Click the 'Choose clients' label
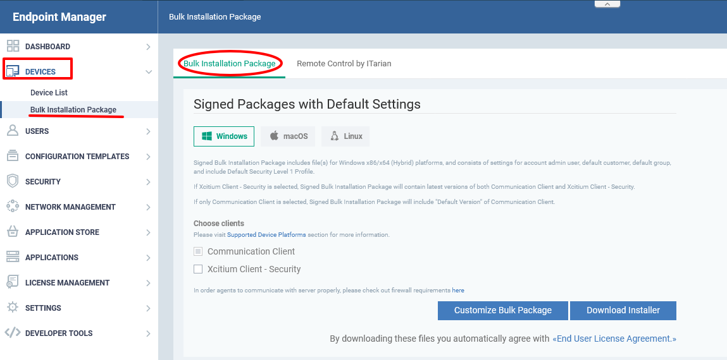This screenshot has height=360, width=727. (x=219, y=224)
